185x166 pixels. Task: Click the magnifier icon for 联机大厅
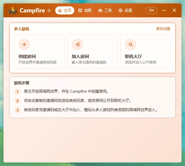pyautogui.click(x=131, y=44)
